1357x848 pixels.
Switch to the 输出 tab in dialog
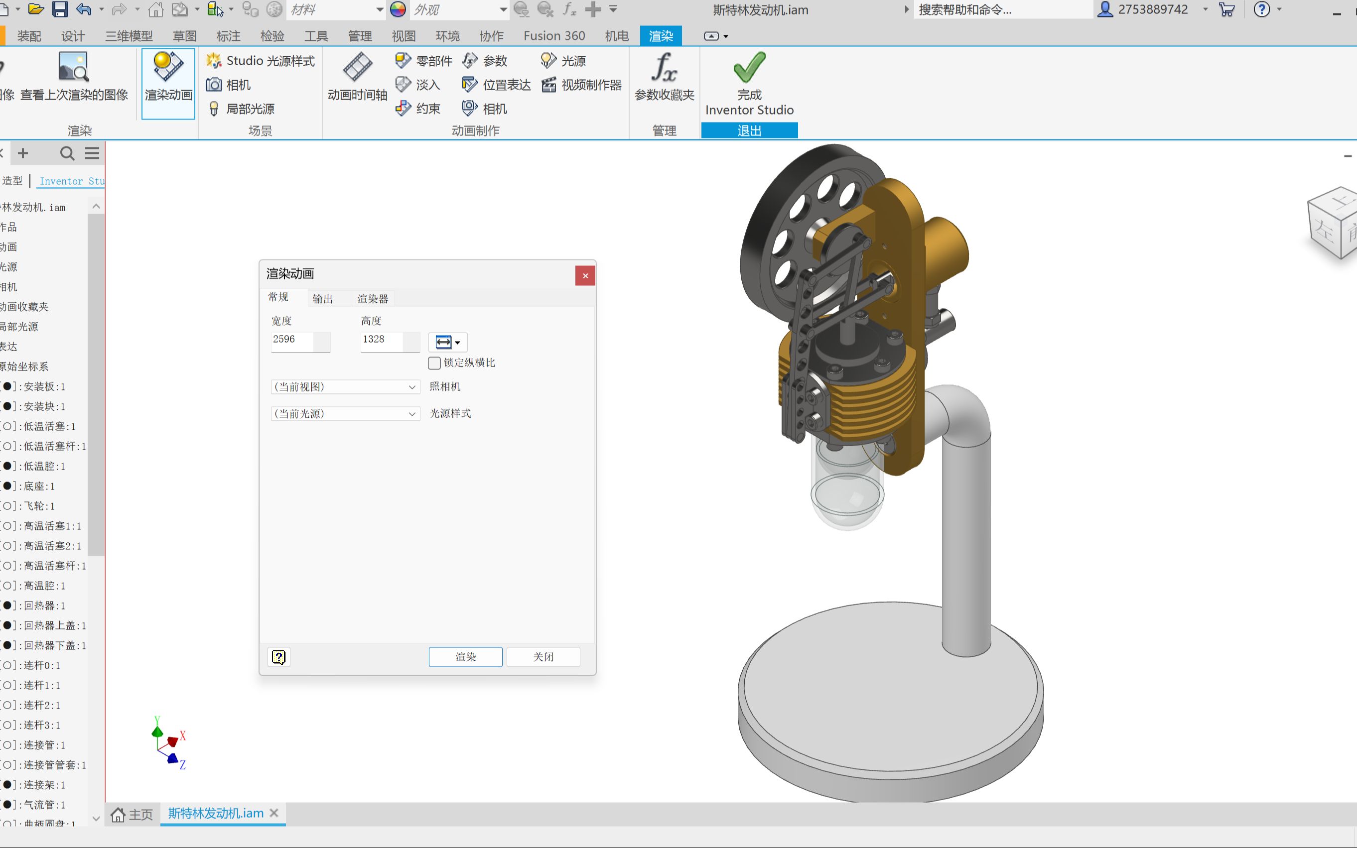pyautogui.click(x=322, y=299)
